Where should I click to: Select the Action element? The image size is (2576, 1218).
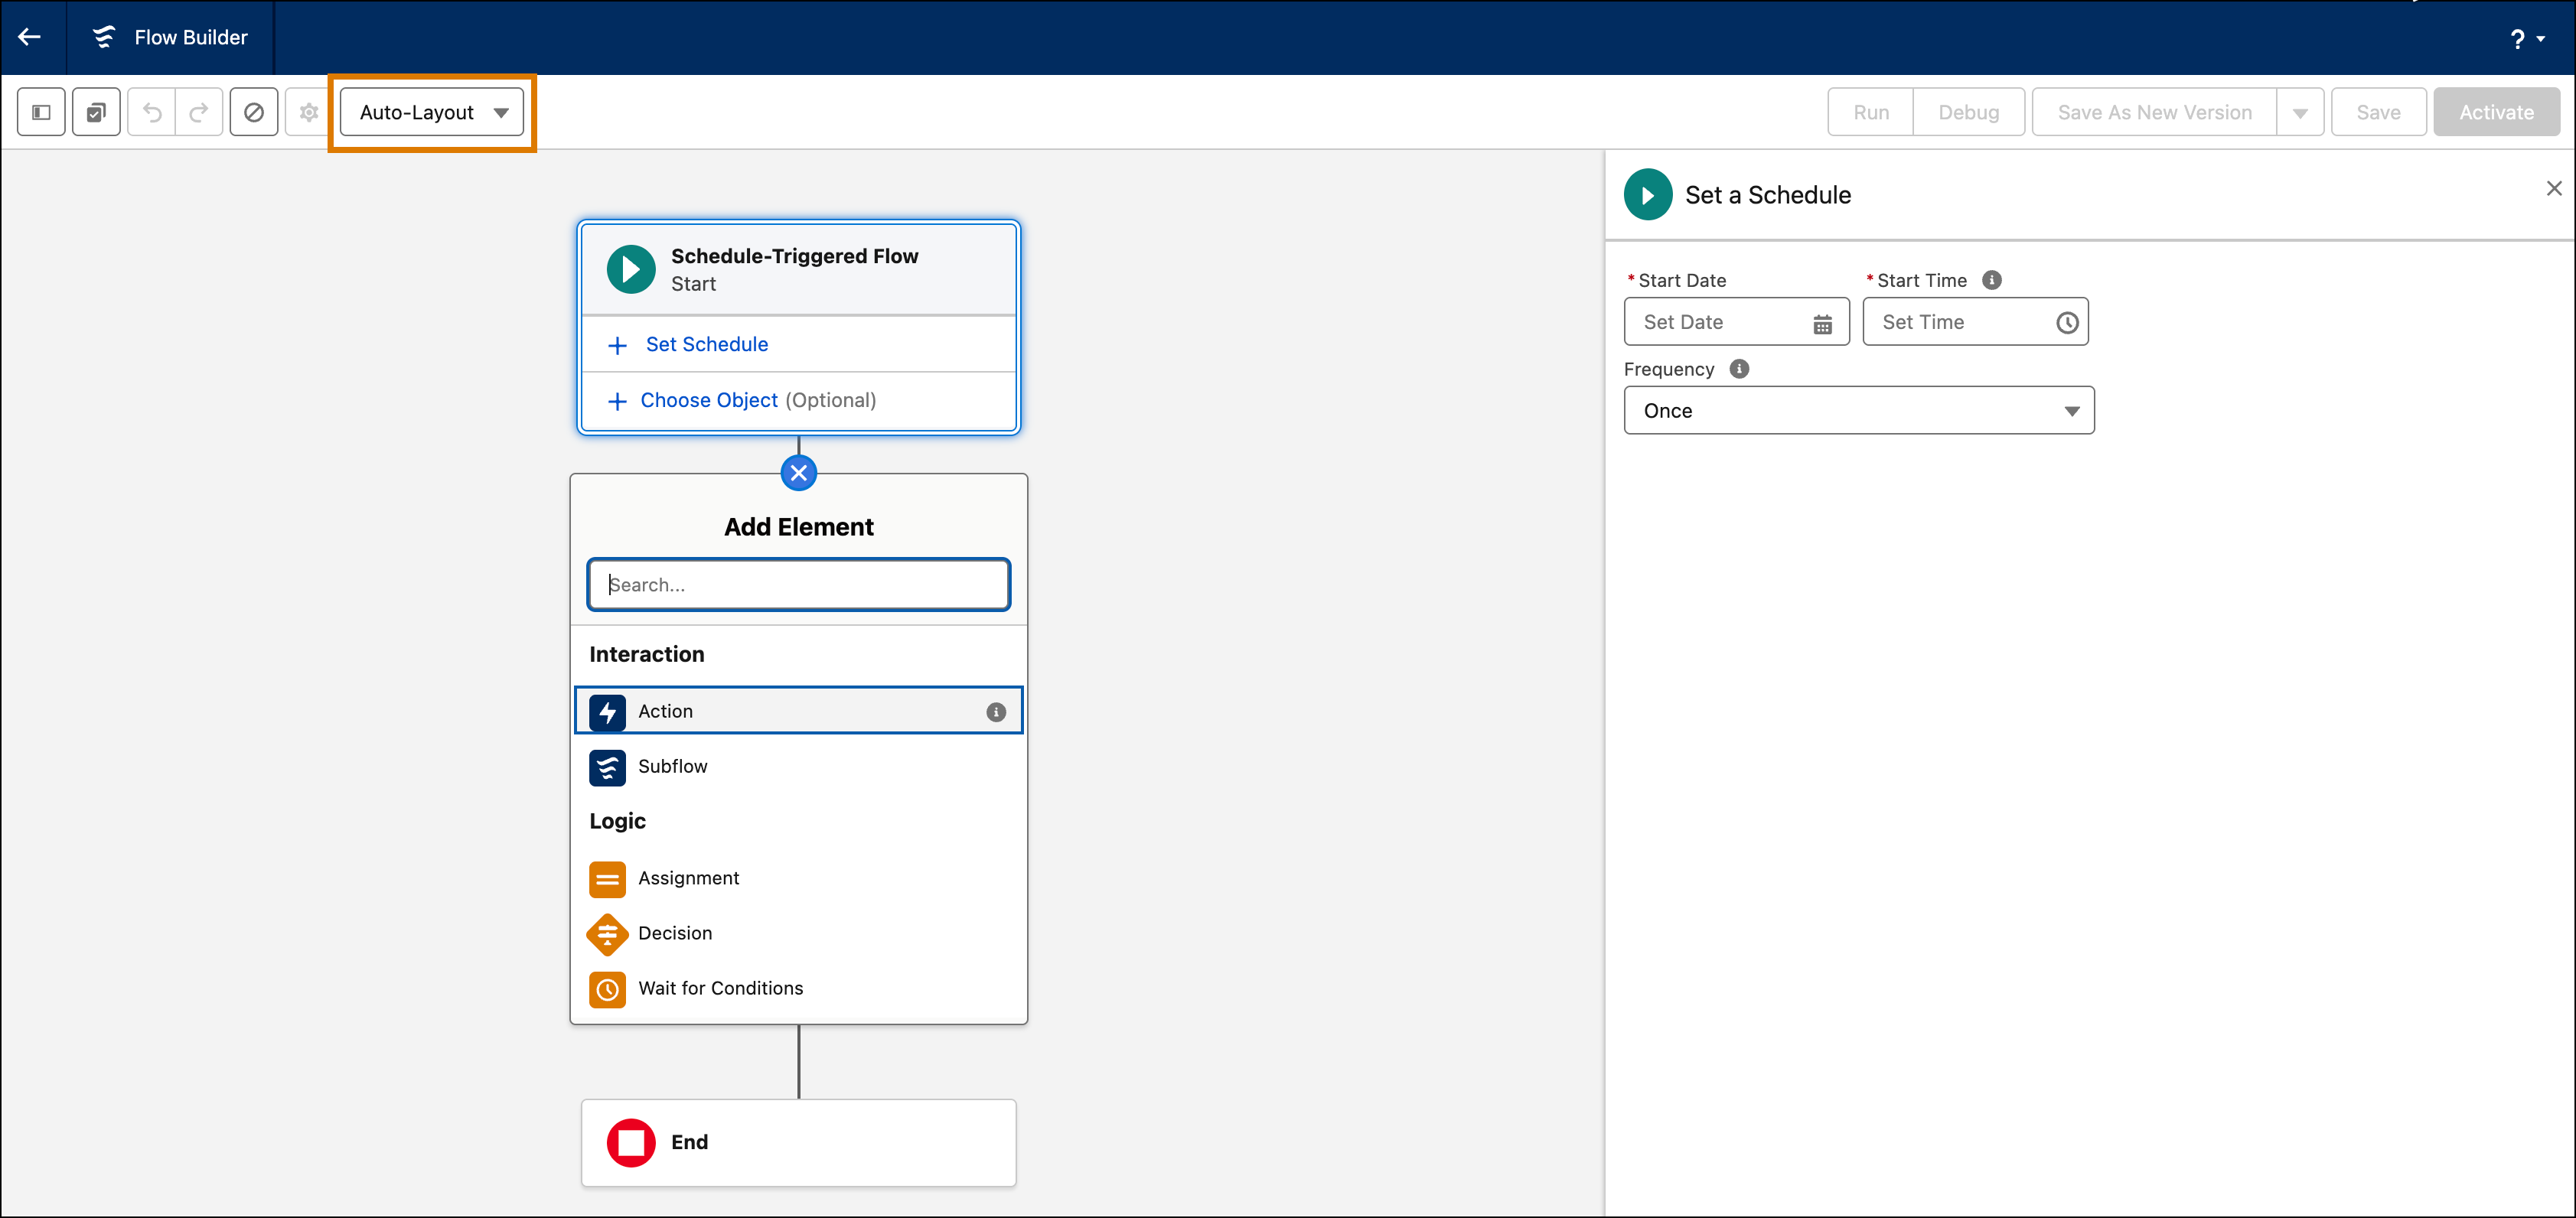(x=798, y=711)
